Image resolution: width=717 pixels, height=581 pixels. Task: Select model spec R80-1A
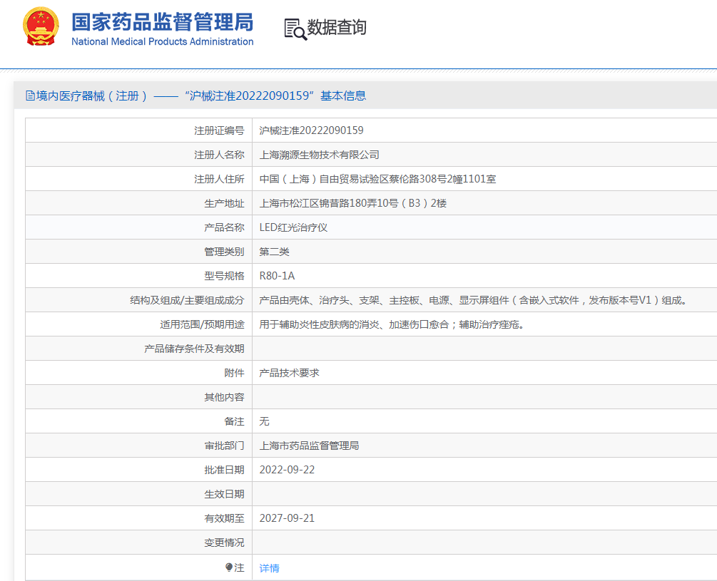tap(277, 276)
